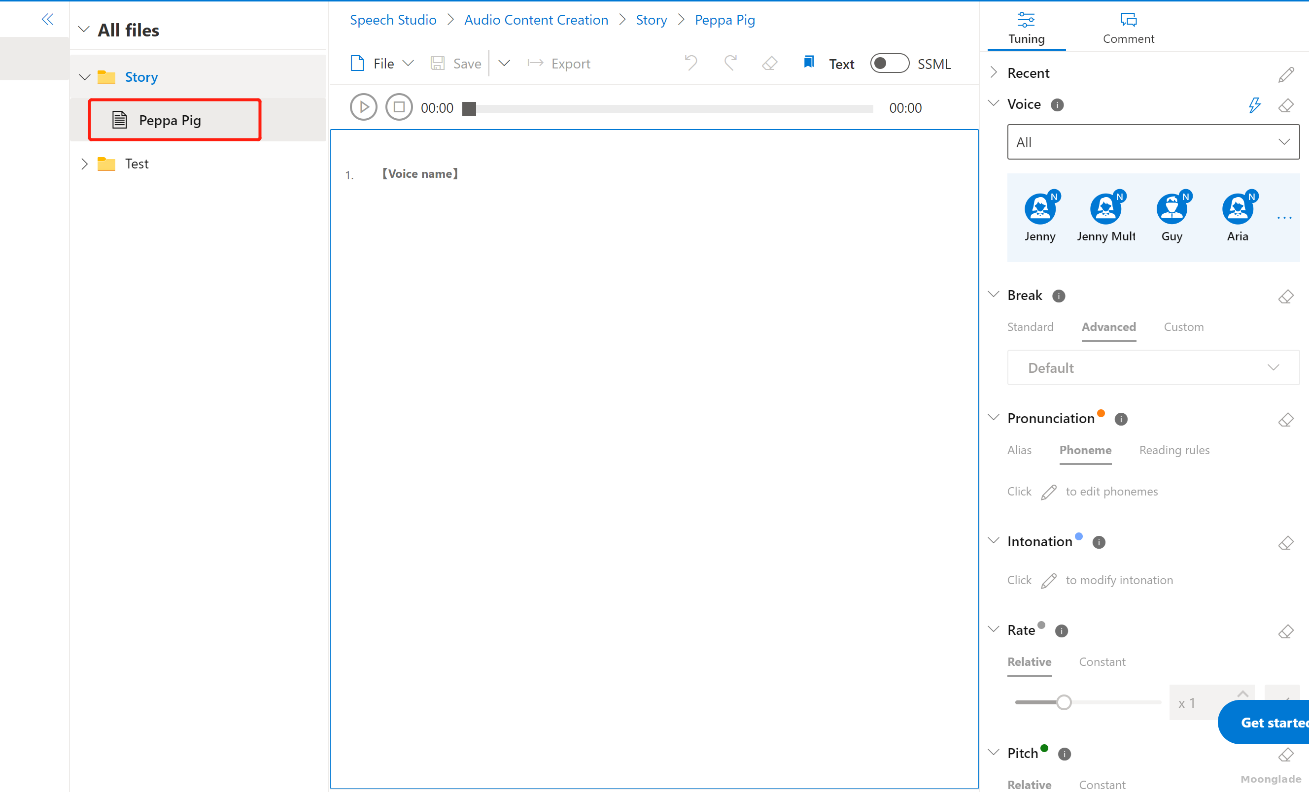1309x792 pixels.
Task: Click the edit phonemes pencil icon
Action: [1048, 492]
